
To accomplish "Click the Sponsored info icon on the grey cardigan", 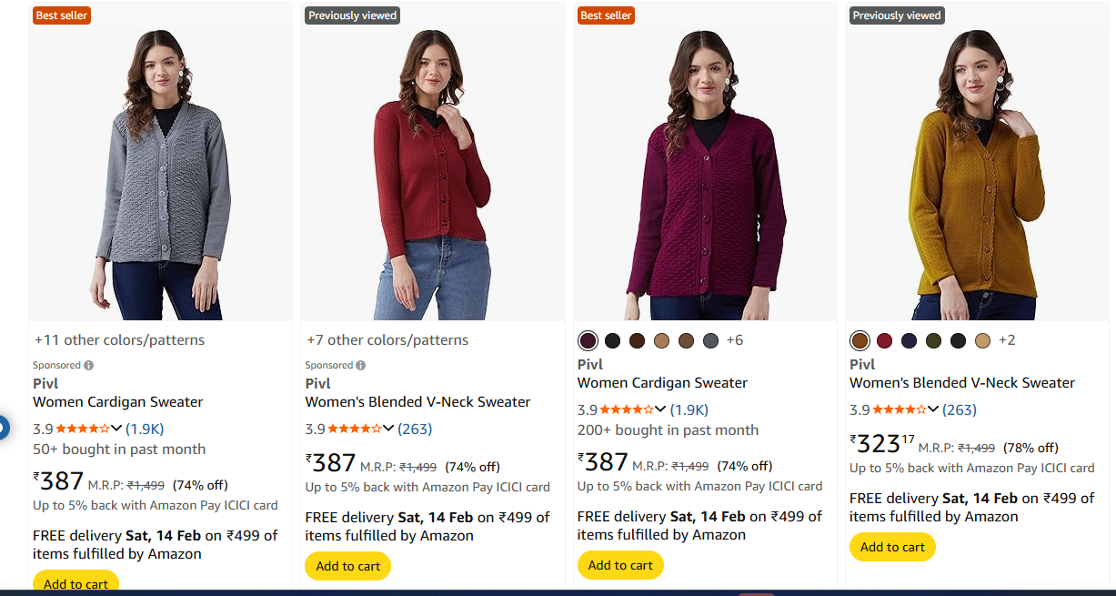I will tap(89, 366).
